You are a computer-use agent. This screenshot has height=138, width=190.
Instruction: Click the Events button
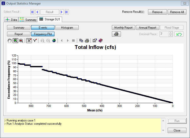tap(43, 28)
